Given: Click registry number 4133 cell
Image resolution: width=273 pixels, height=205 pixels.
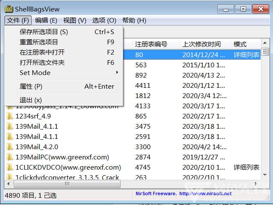Looking at the screenshot, I should click(x=143, y=106).
